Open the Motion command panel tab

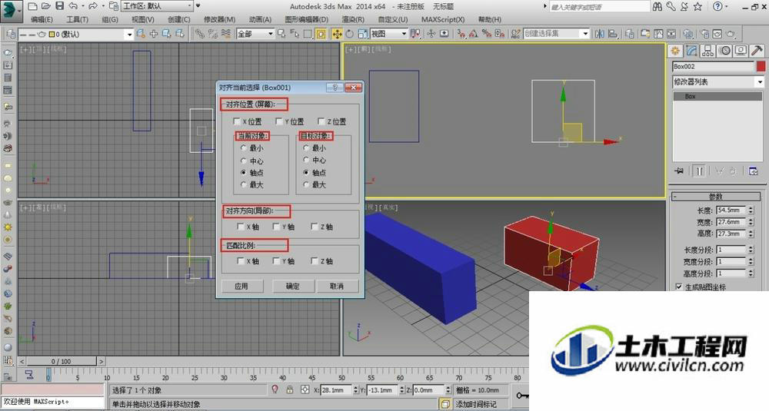[724, 51]
